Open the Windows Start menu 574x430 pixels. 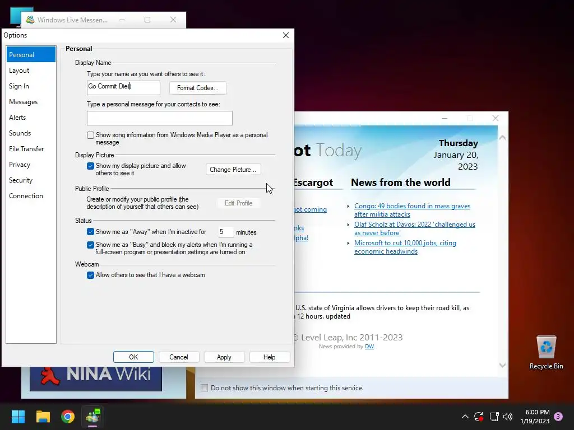point(18,417)
